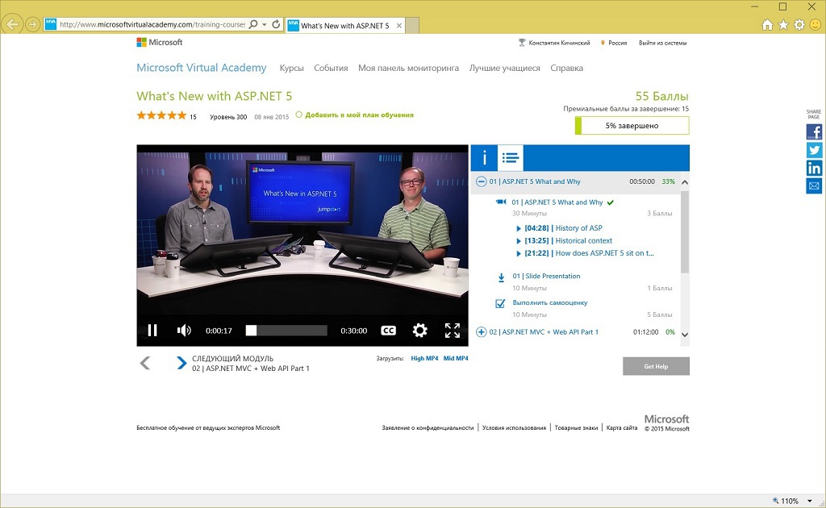Viewport: 826px width, 508px height.
Task: Click the browser Home icon
Action: point(768,25)
